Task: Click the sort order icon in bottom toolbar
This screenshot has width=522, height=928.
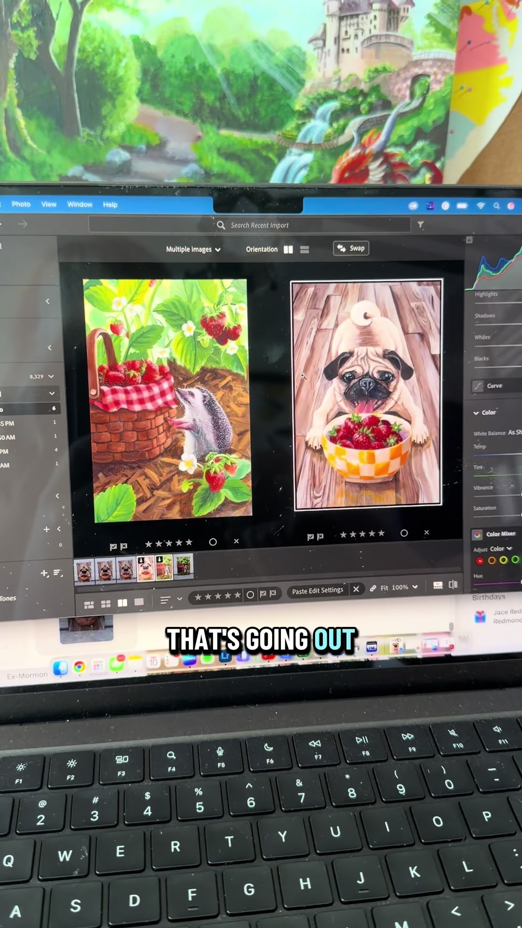Action: 165,600
